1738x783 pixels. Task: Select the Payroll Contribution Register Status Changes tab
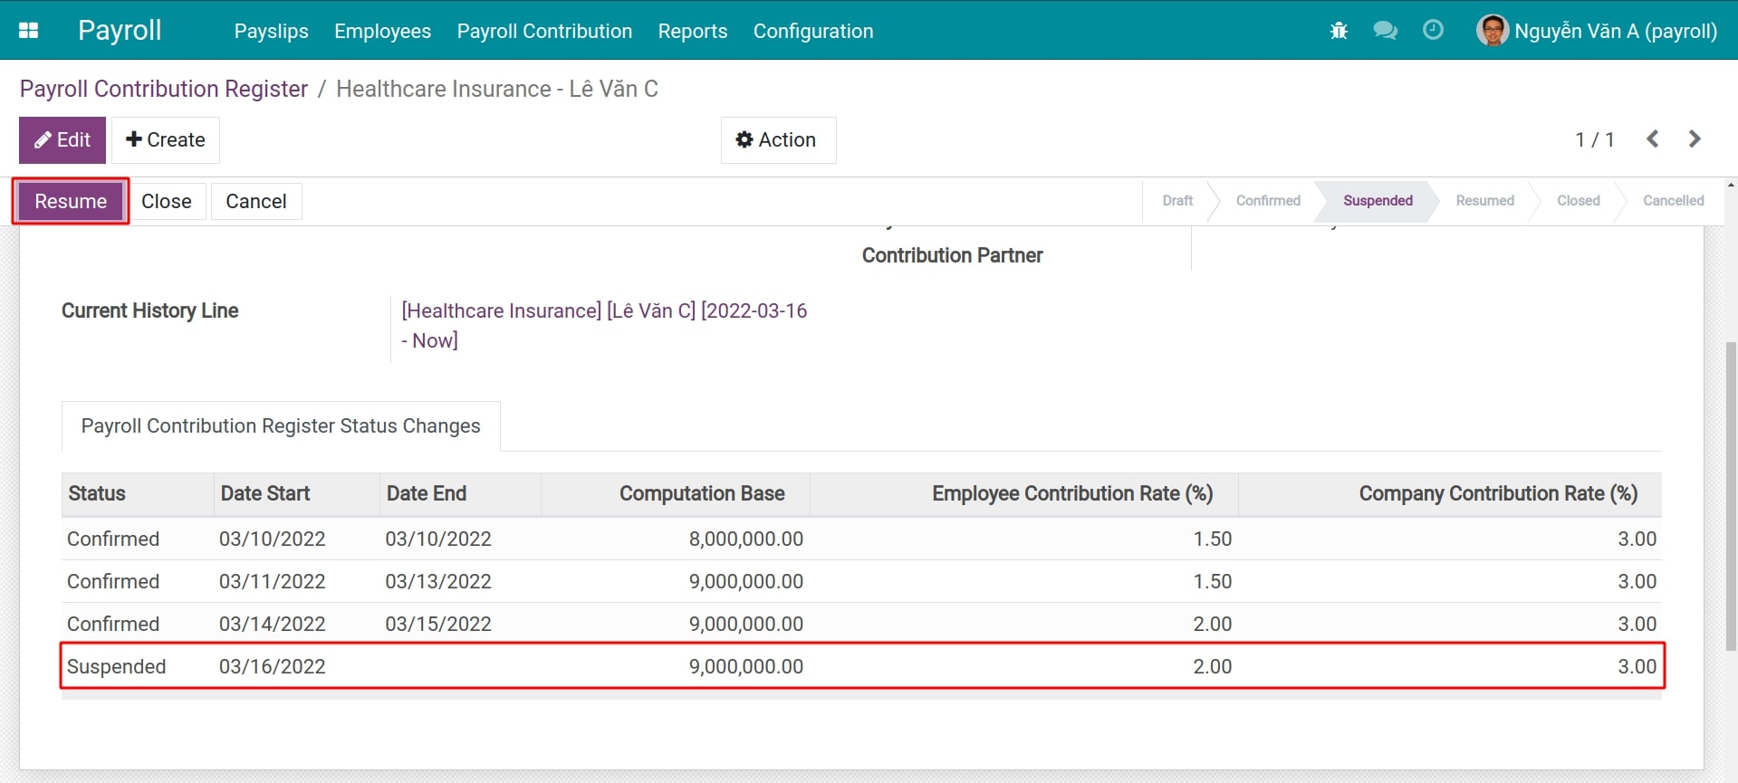(281, 426)
